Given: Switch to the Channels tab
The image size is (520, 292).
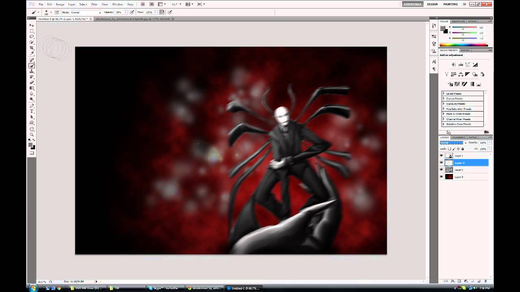Looking at the screenshot, I should (x=459, y=137).
